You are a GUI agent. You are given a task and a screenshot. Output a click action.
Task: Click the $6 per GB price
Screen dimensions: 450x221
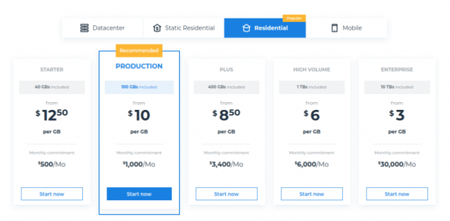[312, 115]
